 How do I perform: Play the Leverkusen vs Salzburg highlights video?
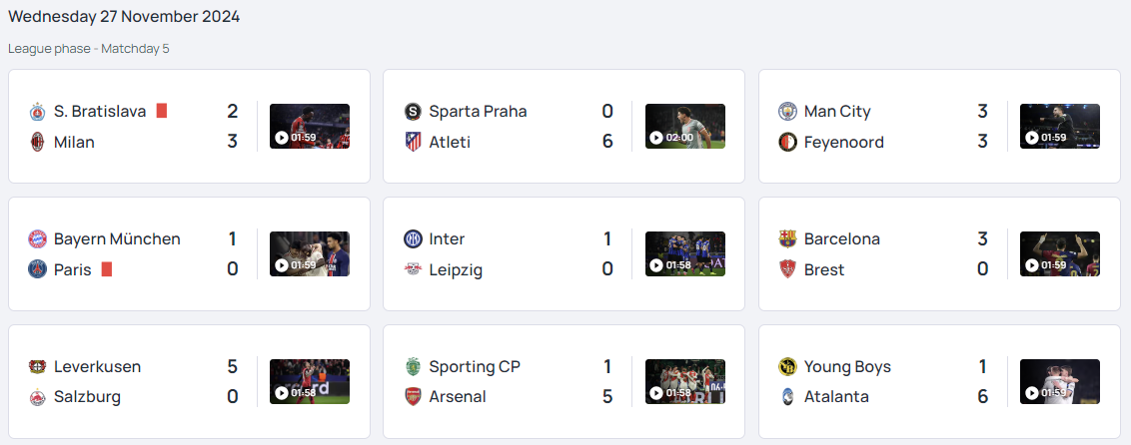(310, 381)
